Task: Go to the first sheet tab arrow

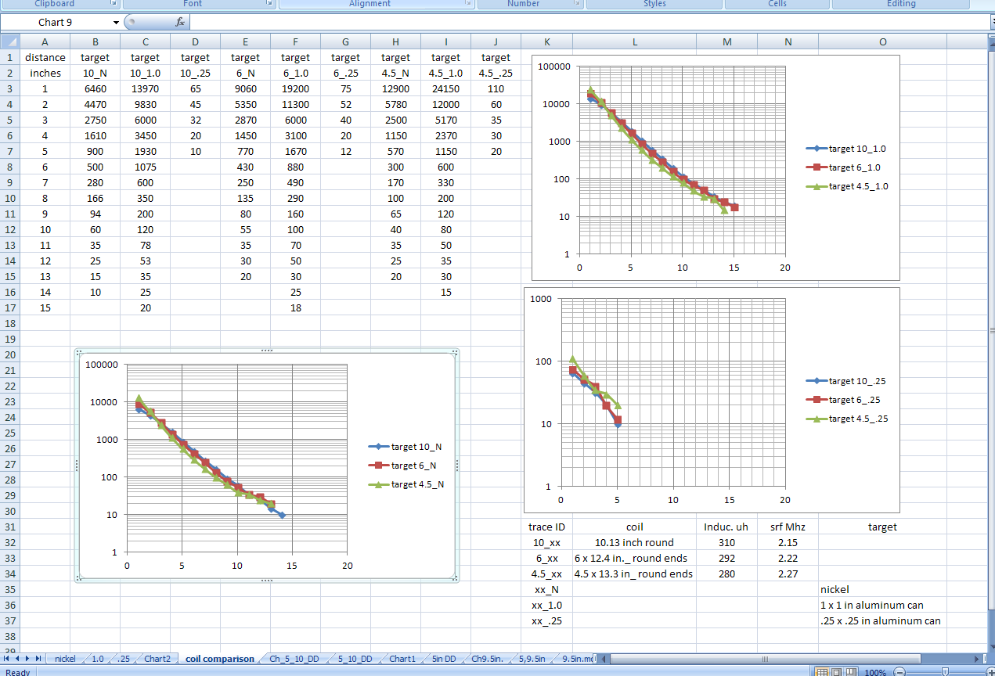Action: tap(7, 659)
